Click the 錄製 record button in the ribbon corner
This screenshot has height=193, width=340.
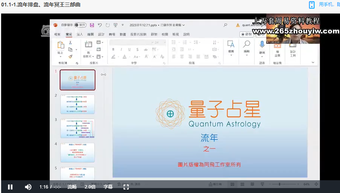(x=247, y=34)
